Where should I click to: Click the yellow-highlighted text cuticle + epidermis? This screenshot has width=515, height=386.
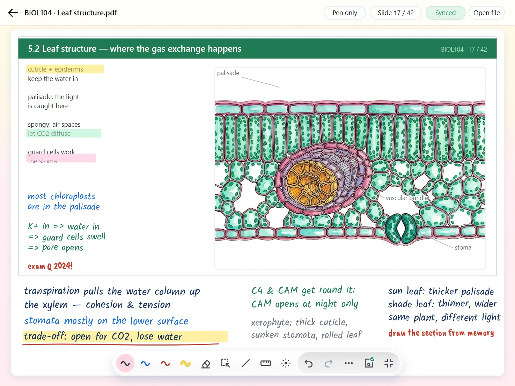[x=56, y=69]
